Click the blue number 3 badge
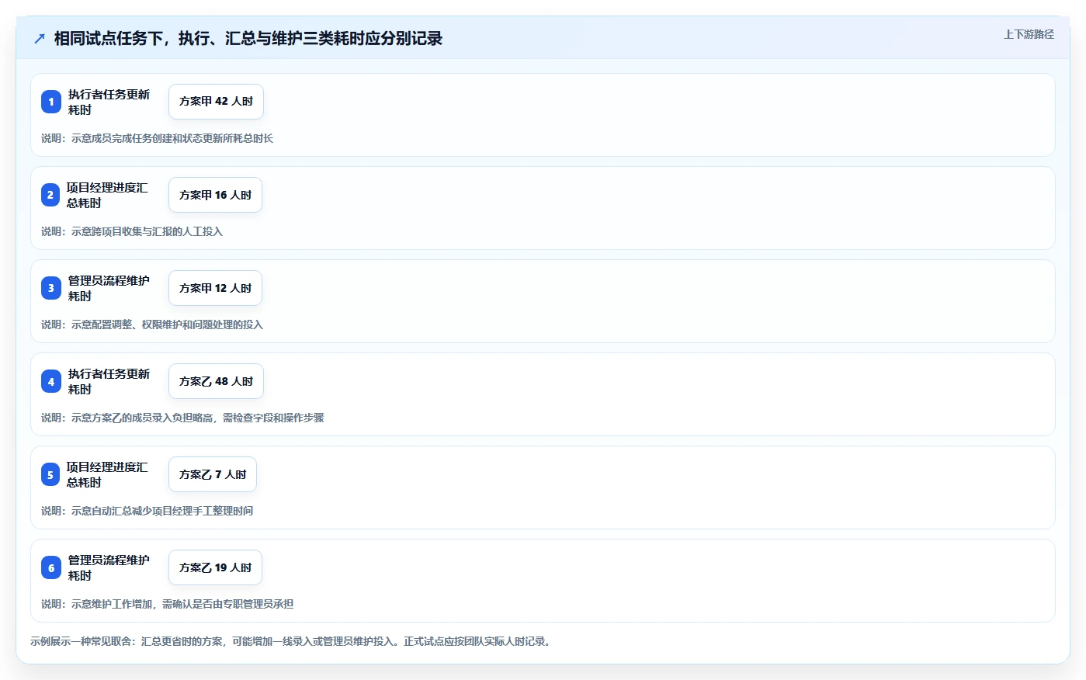 51,288
